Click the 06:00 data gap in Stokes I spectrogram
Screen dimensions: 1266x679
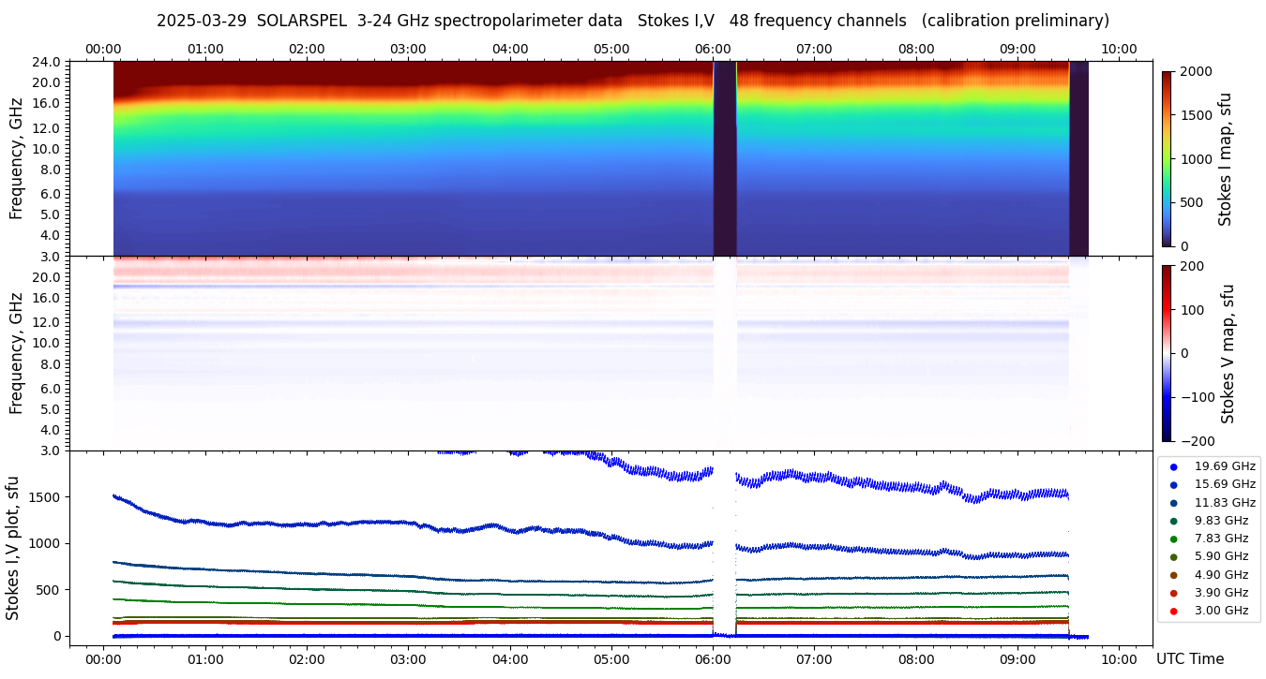724,158
